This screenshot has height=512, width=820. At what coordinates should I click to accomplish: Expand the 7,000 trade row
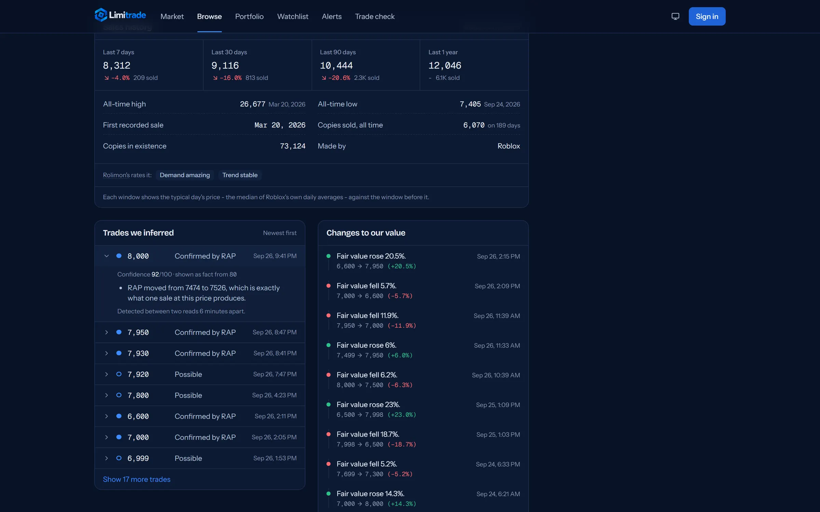click(200, 437)
